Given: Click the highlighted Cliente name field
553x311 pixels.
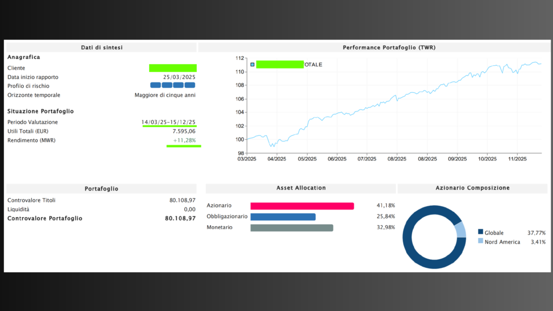Looking at the screenshot, I should coord(173,68).
